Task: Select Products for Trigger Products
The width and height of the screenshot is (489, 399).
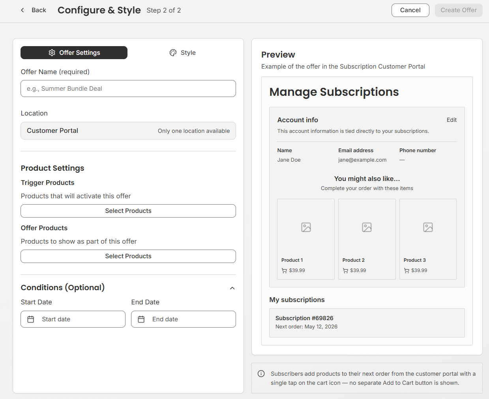Action: tap(128, 211)
